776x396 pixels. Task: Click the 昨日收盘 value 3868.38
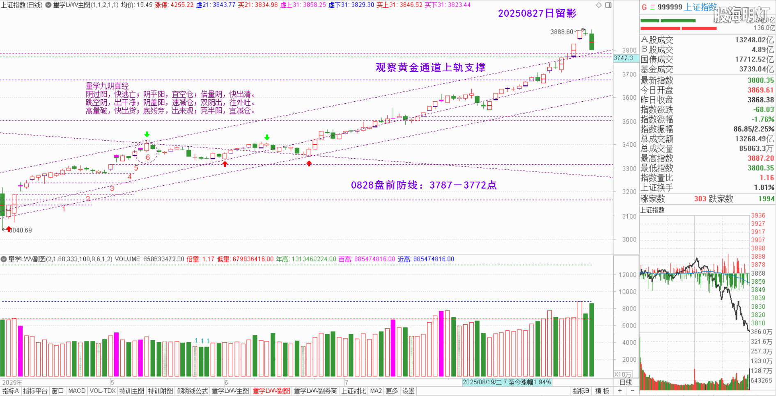[x=760, y=100]
